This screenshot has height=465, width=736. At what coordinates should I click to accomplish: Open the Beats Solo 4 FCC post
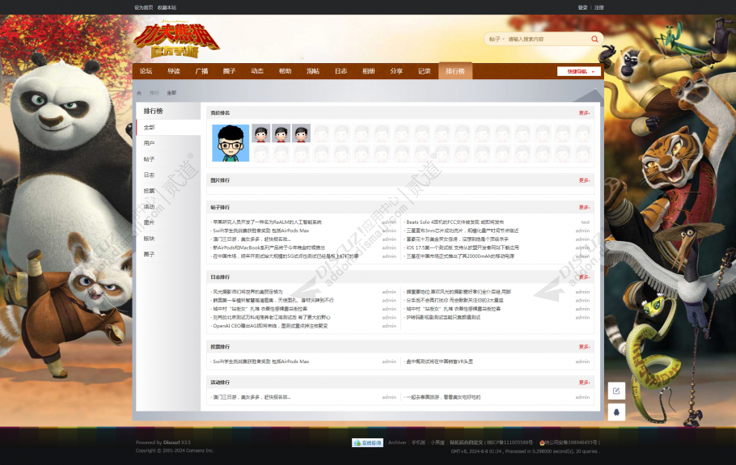point(455,222)
